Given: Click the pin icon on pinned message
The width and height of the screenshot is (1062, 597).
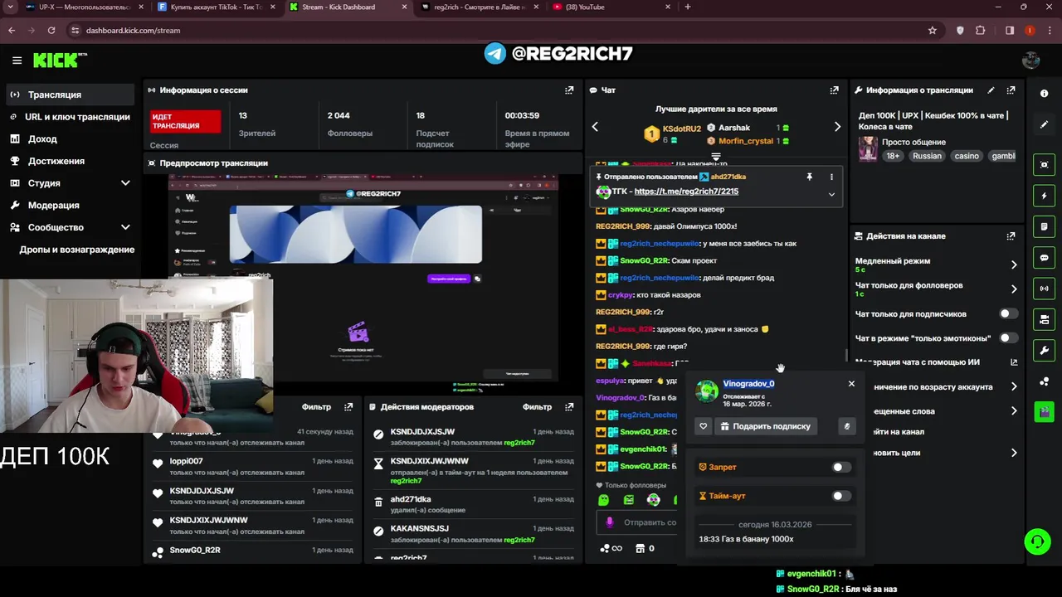Looking at the screenshot, I should (809, 177).
